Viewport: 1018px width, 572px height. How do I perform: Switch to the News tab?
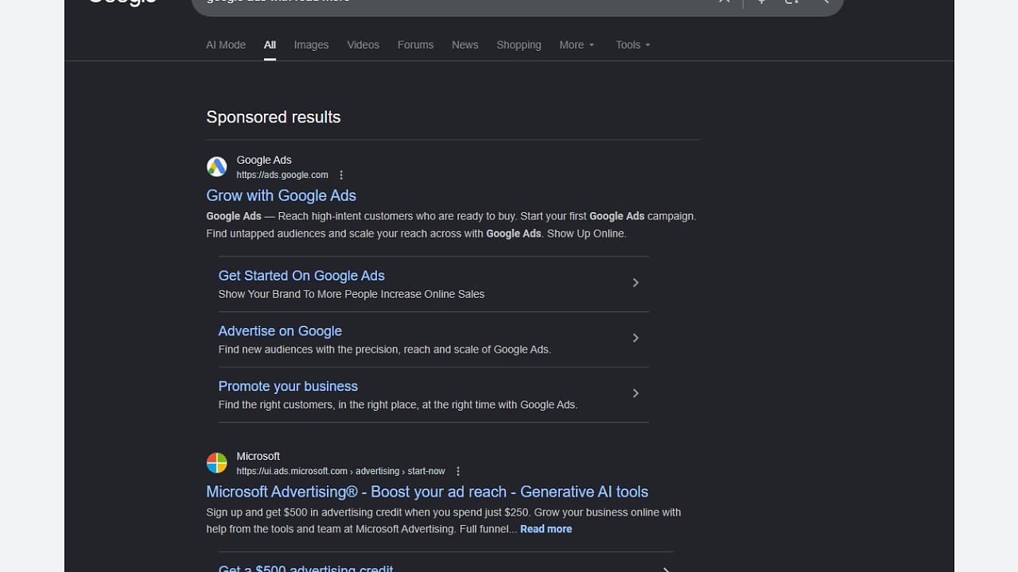465,45
